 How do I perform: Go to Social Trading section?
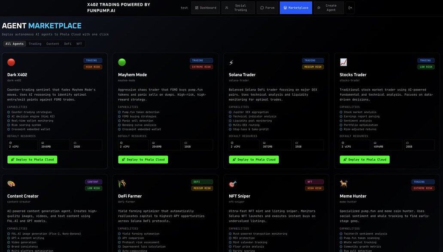238,8
